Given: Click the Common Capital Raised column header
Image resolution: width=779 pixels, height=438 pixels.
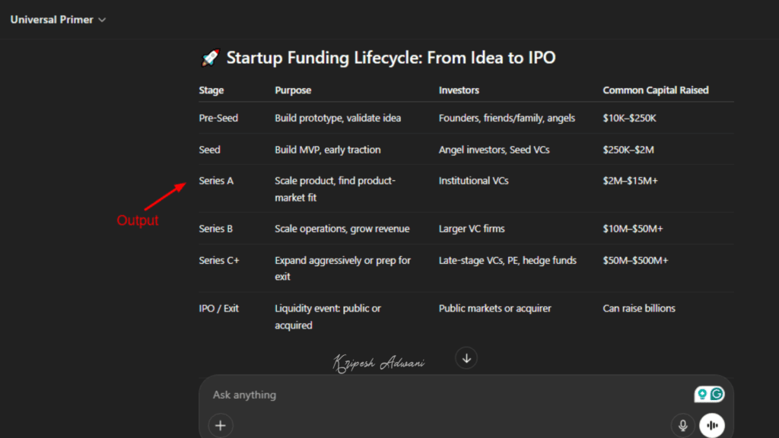Looking at the screenshot, I should click(x=655, y=90).
